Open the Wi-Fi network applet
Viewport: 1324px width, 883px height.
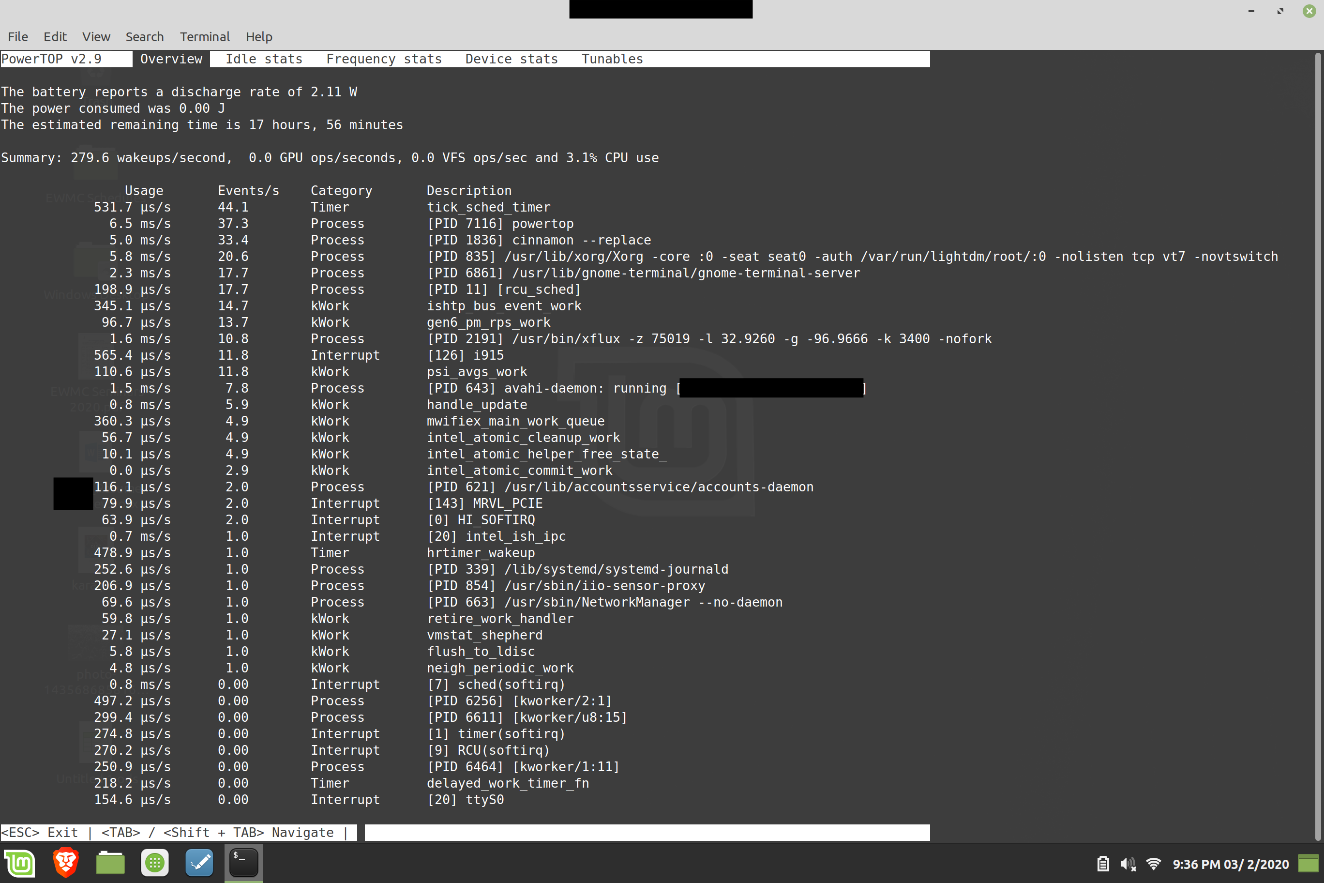tap(1155, 864)
